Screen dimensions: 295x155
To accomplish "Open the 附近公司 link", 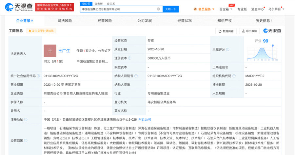I will tap(145, 120).
